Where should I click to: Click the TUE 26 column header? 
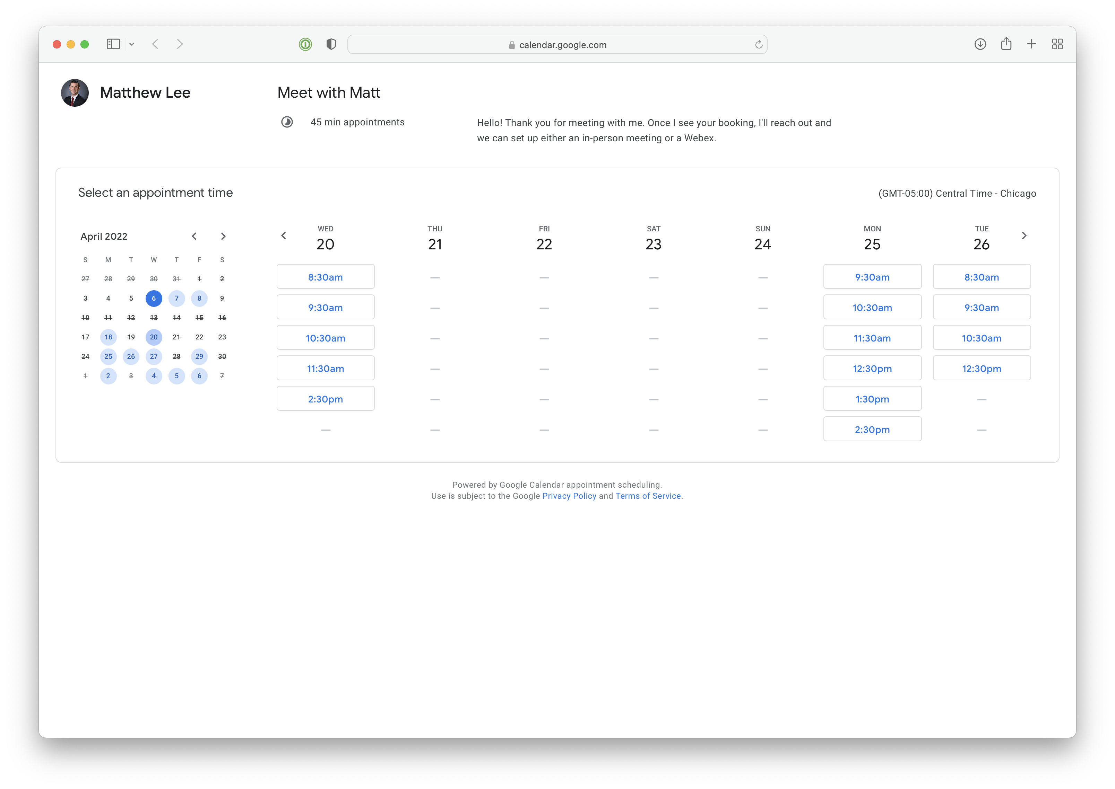tap(982, 238)
